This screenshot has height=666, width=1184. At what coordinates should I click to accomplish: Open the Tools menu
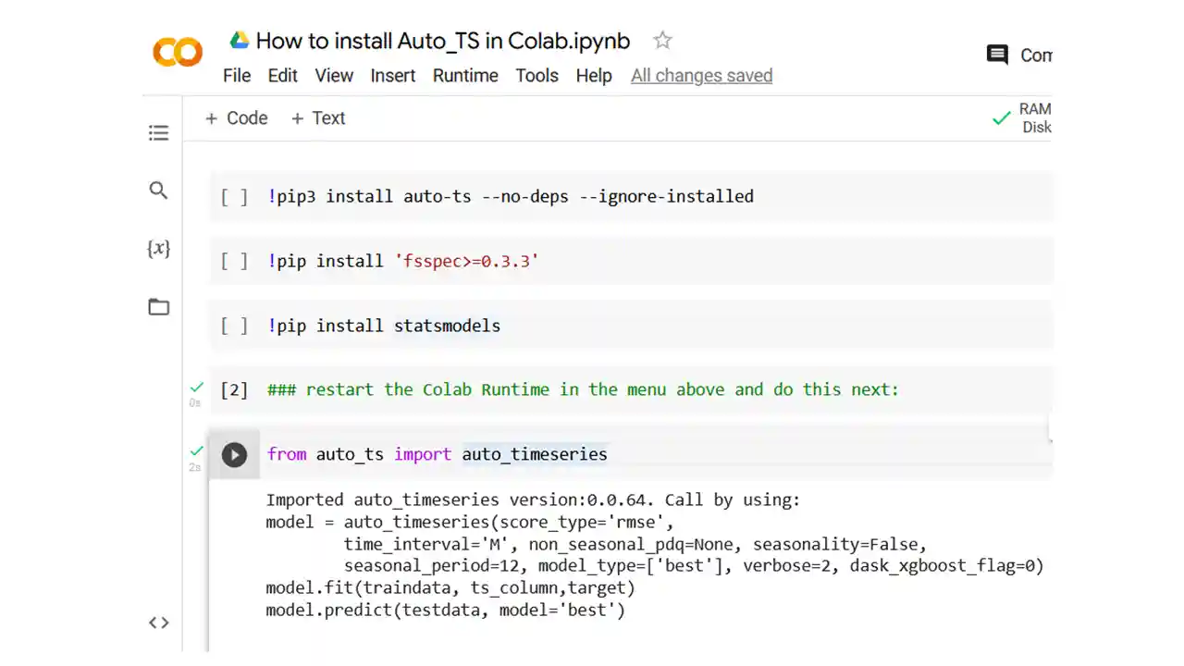536,75
